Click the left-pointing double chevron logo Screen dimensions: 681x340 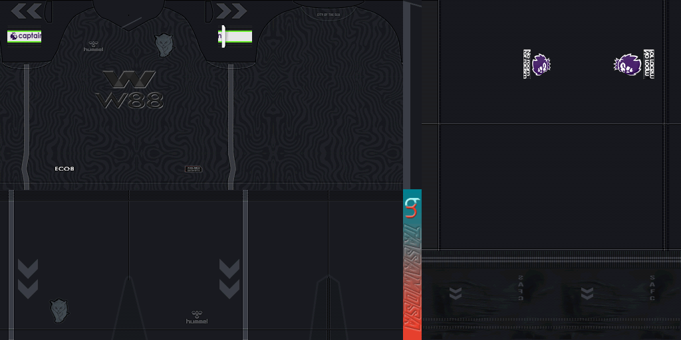pos(27,11)
